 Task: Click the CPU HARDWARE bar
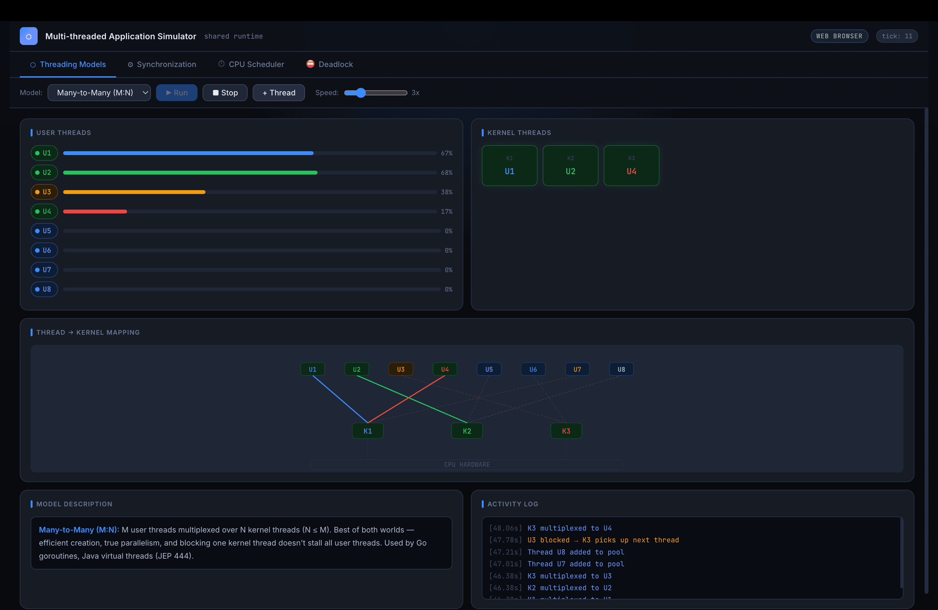pyautogui.click(x=467, y=465)
